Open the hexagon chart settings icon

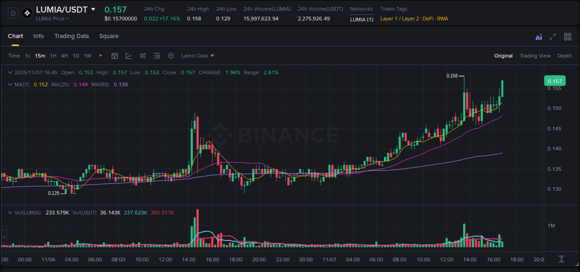(171, 56)
